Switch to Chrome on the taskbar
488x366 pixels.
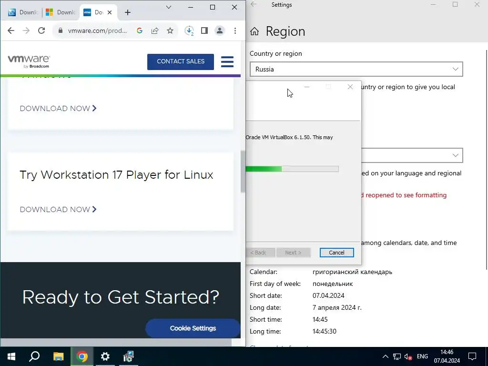click(x=82, y=356)
